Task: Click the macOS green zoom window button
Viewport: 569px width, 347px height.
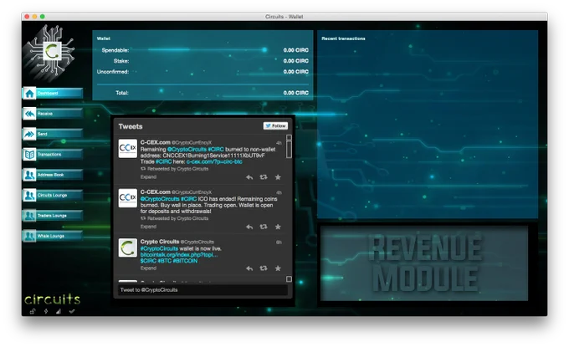Action: pos(43,17)
